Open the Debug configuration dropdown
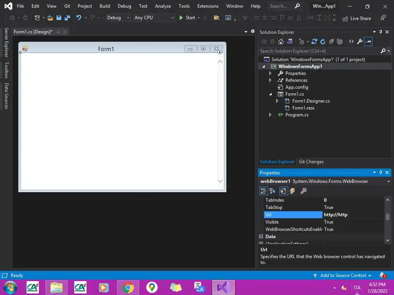This screenshot has width=394, height=295. (118, 18)
